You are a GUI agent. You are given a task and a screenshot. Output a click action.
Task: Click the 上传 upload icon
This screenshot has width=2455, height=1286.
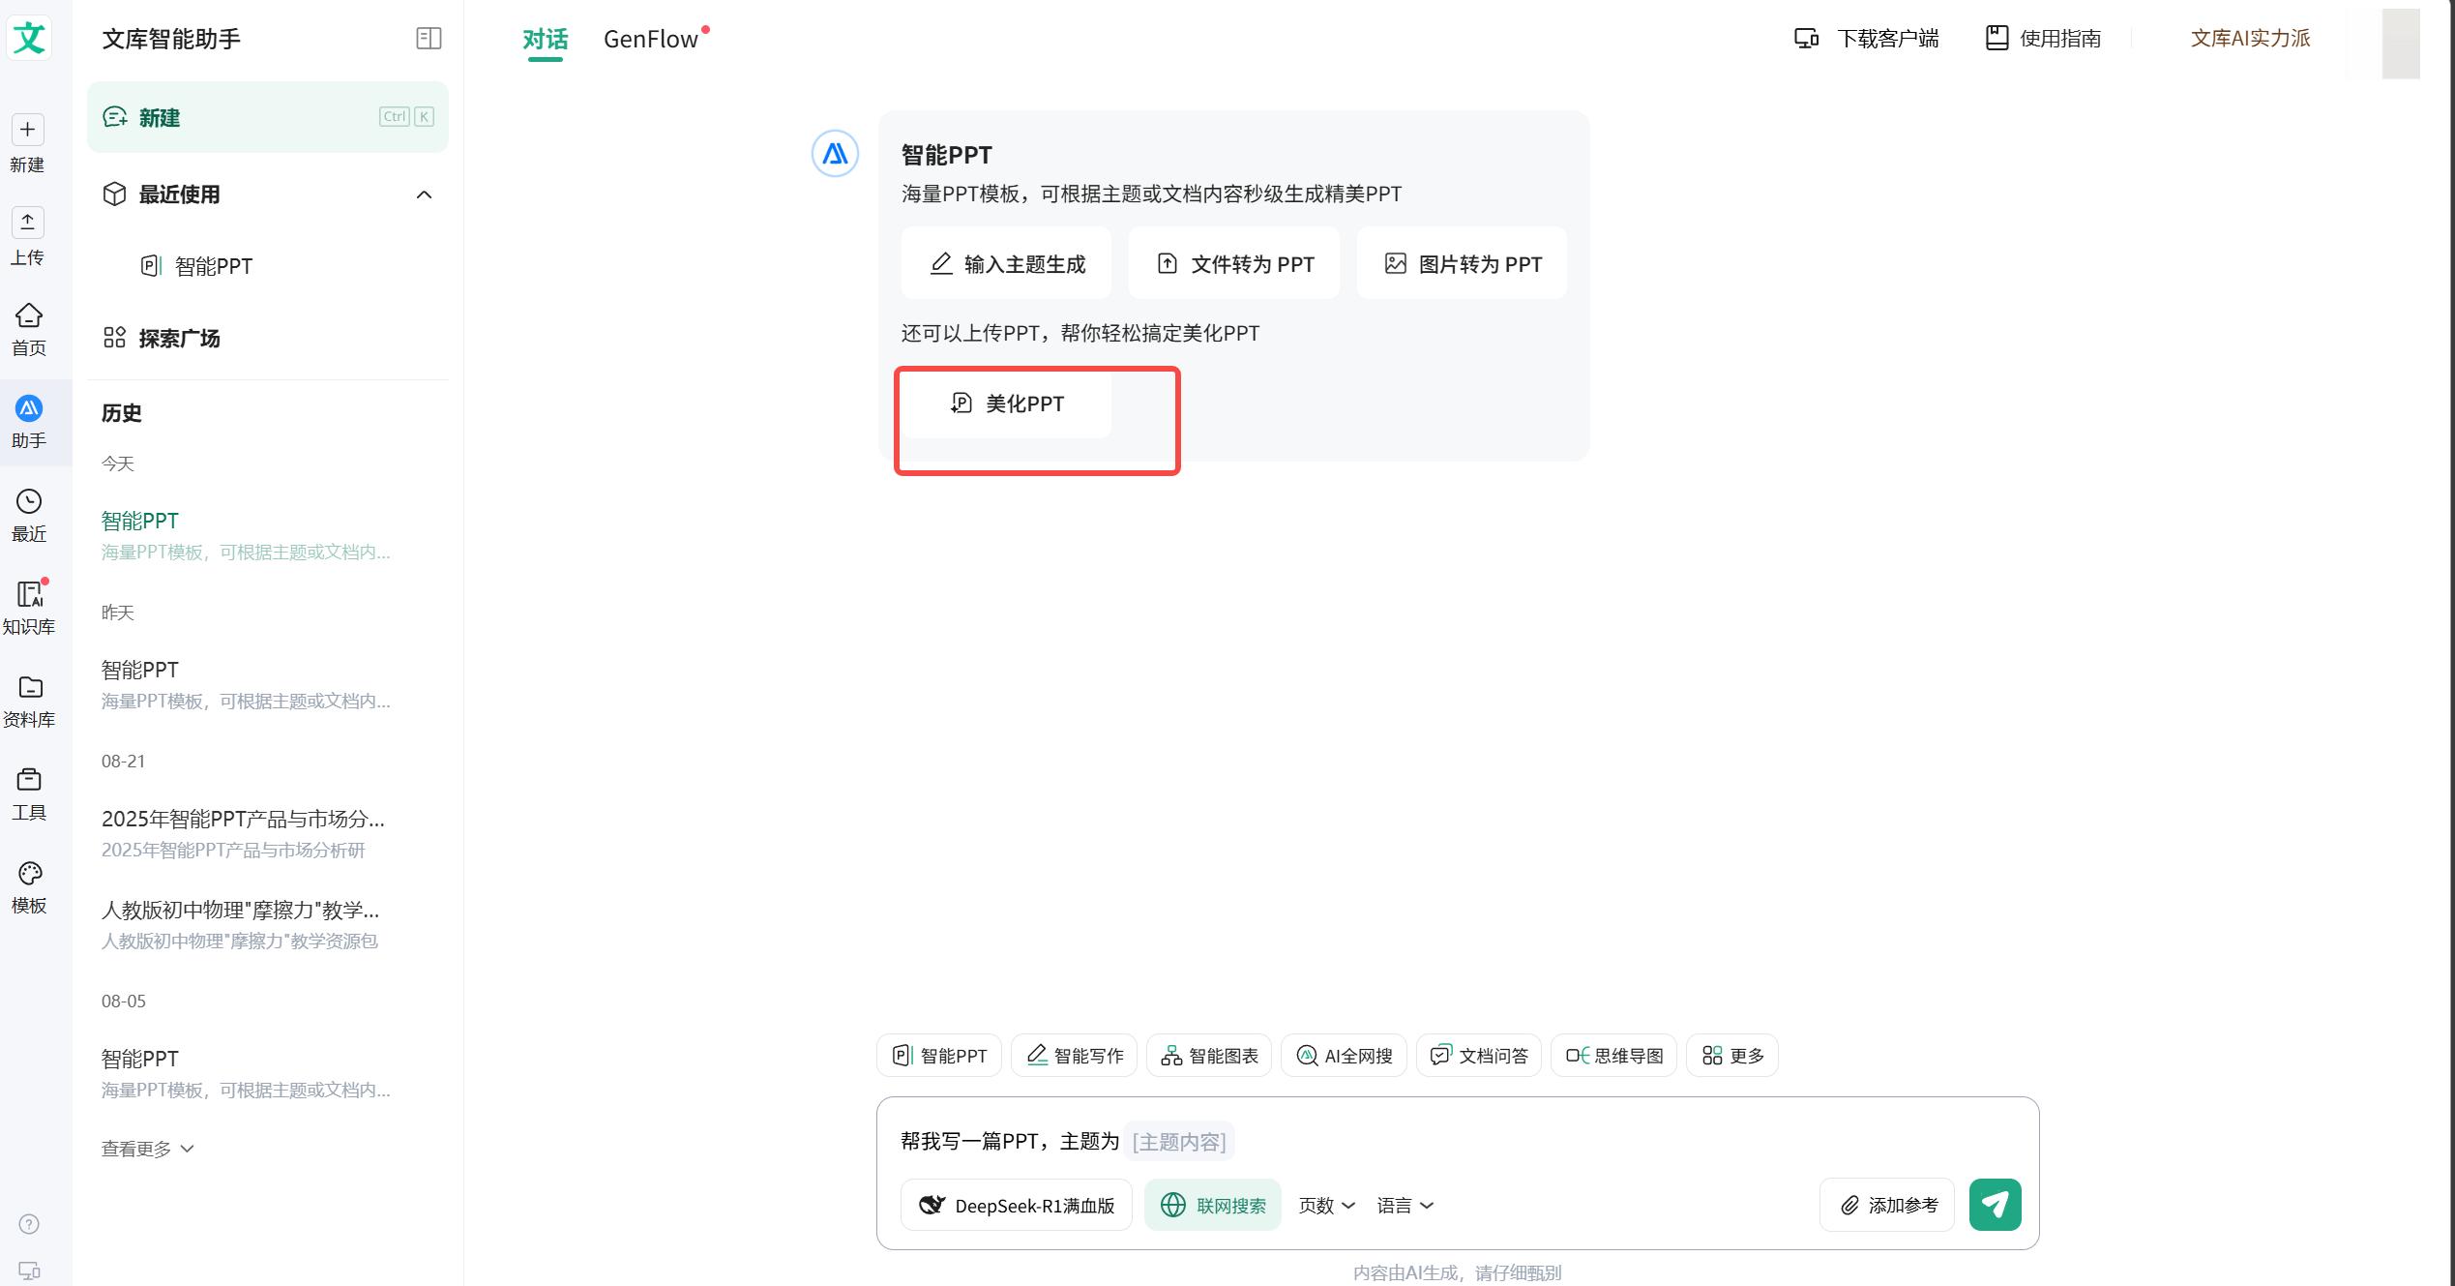[27, 236]
